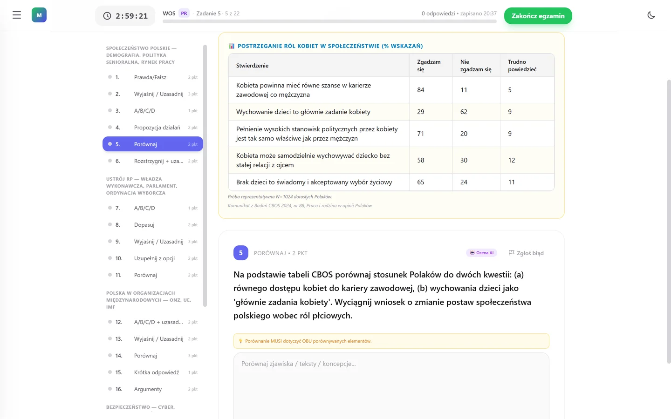Click the Stwierdzenie column header

click(x=319, y=66)
